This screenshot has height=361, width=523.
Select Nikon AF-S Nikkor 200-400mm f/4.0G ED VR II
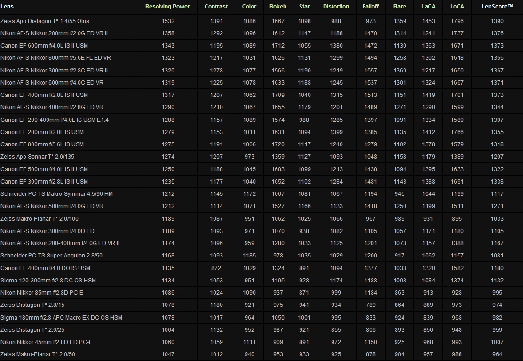click(x=60, y=243)
